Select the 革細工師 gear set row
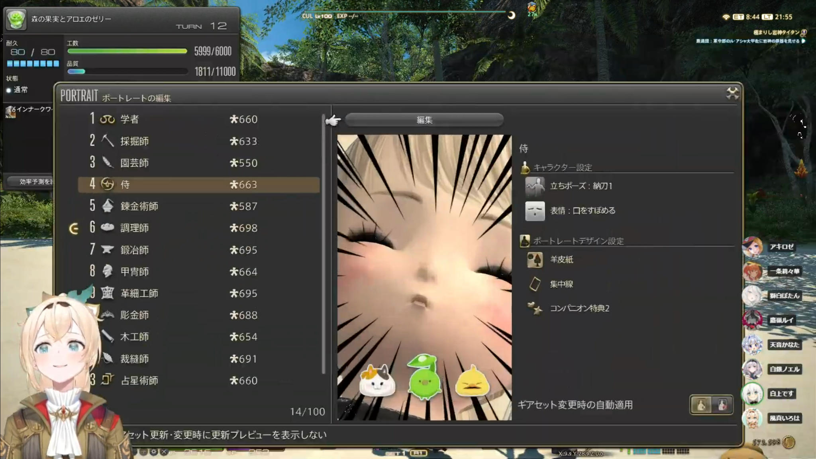Image resolution: width=816 pixels, height=459 pixels. point(199,293)
